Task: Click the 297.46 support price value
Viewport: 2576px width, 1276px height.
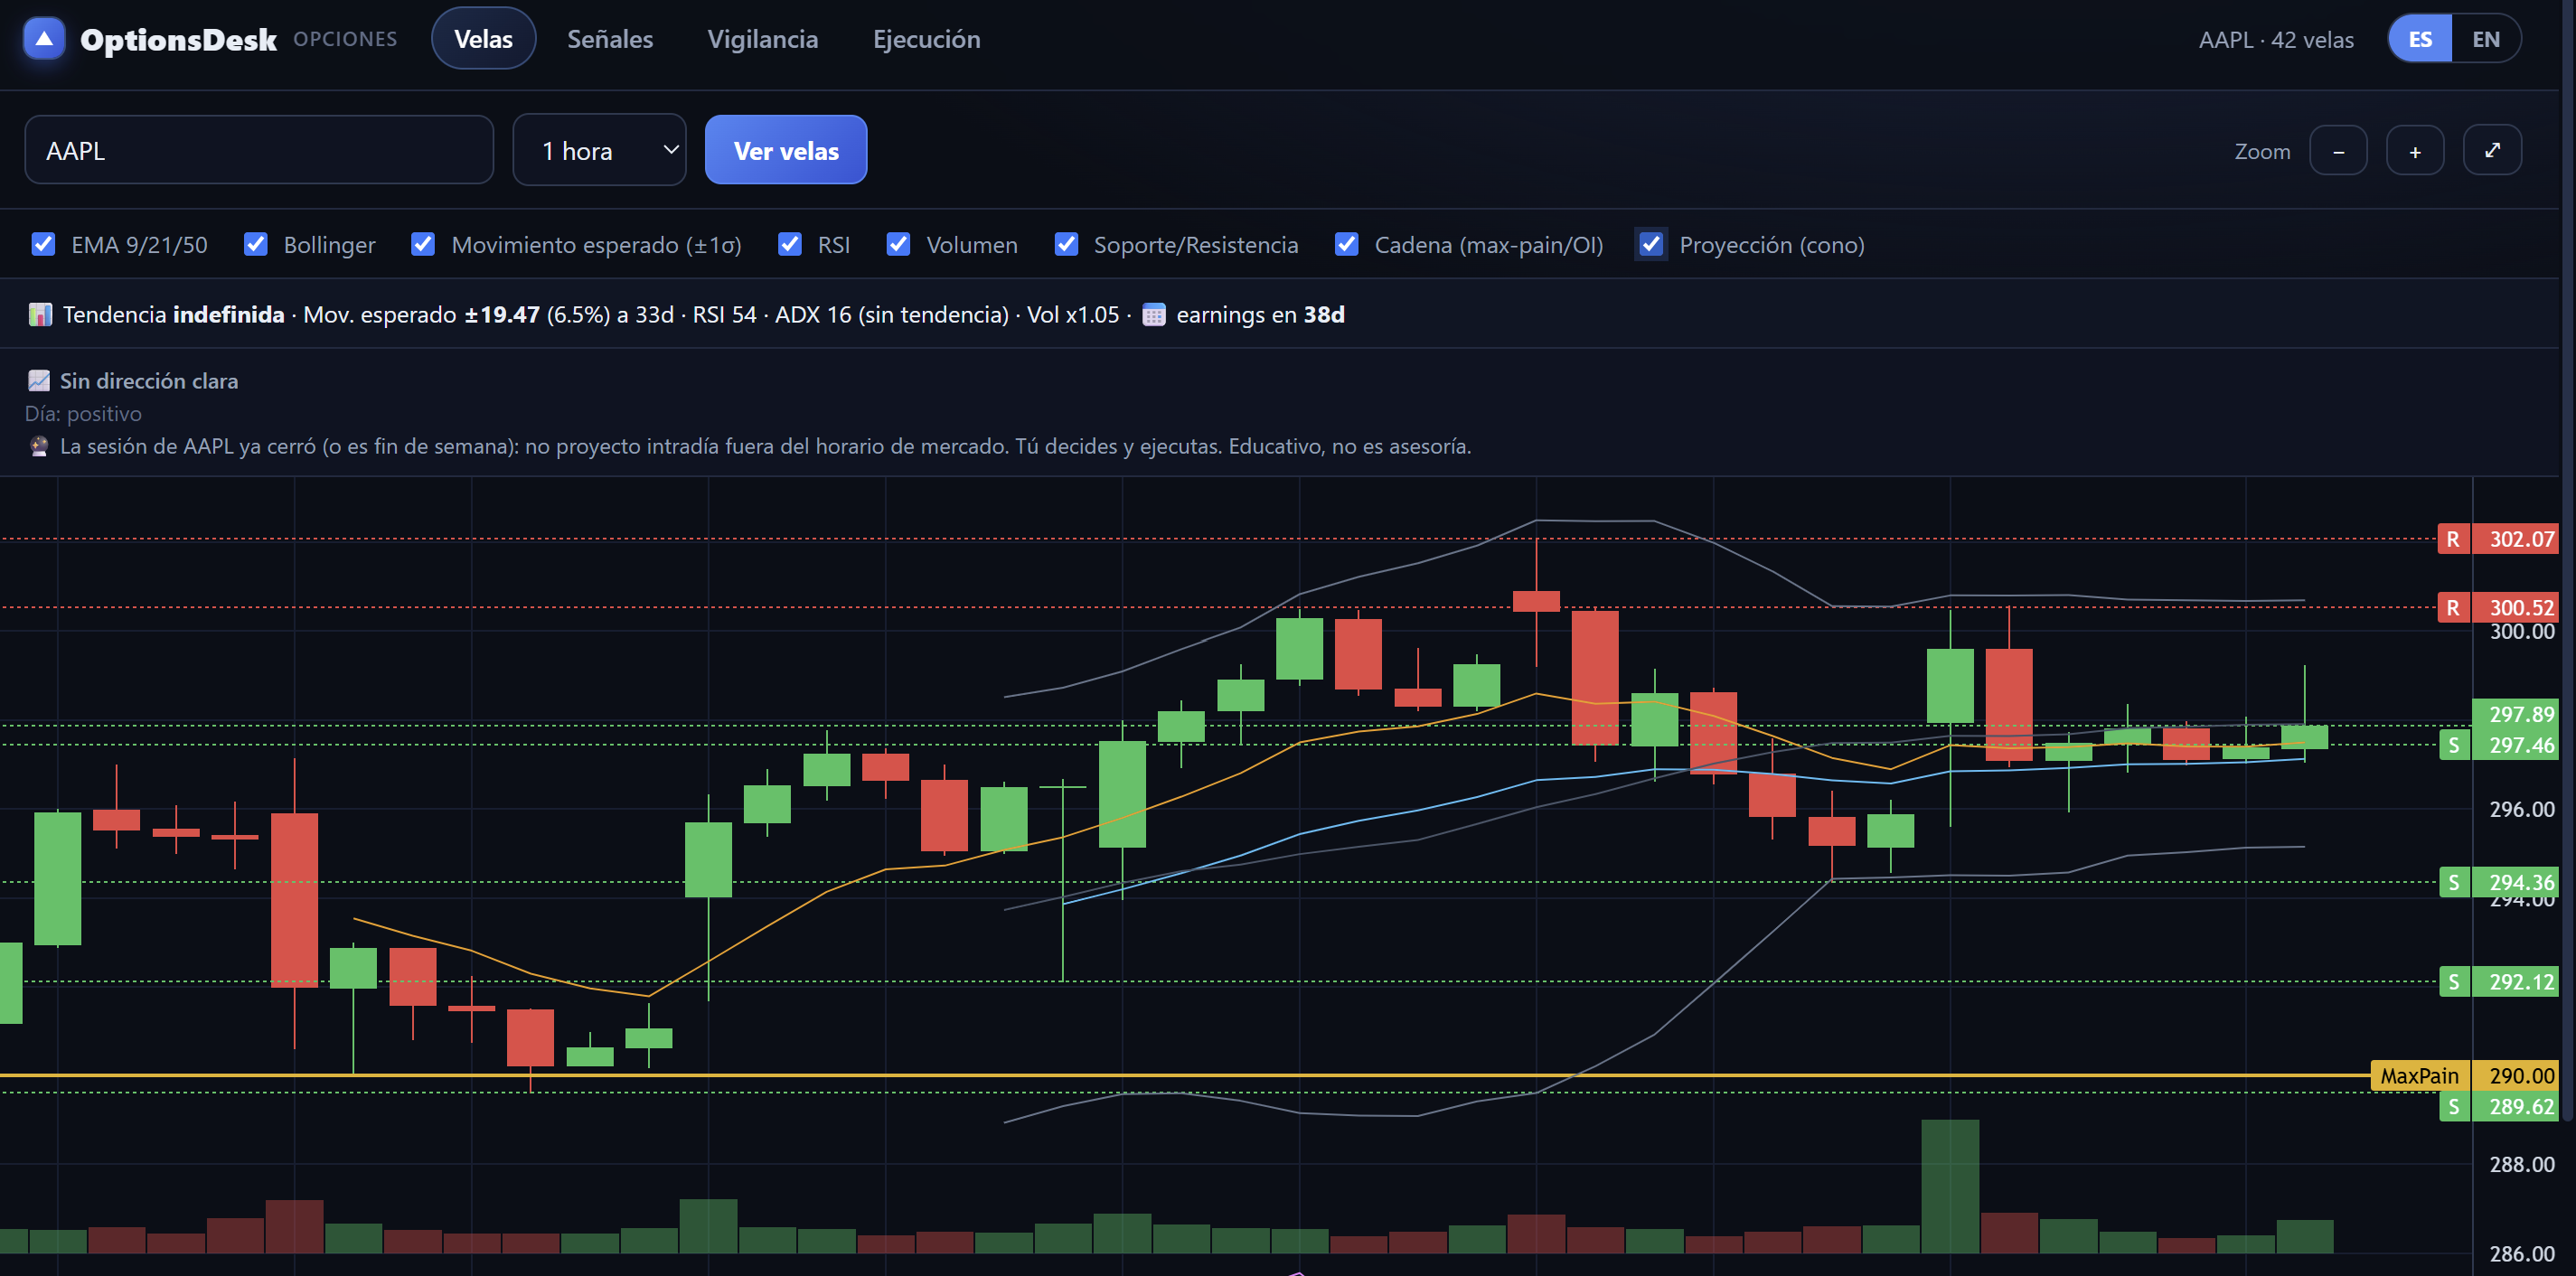Action: pyautogui.click(x=2515, y=745)
